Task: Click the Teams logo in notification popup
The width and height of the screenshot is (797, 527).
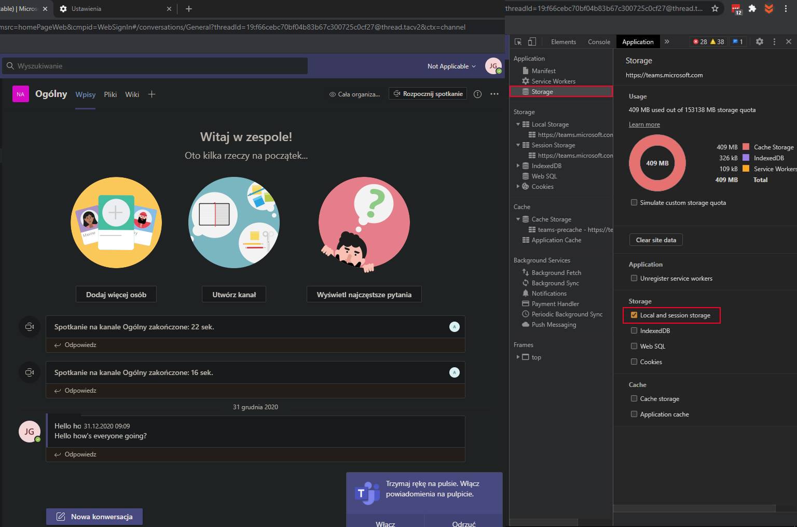Action: click(x=367, y=493)
